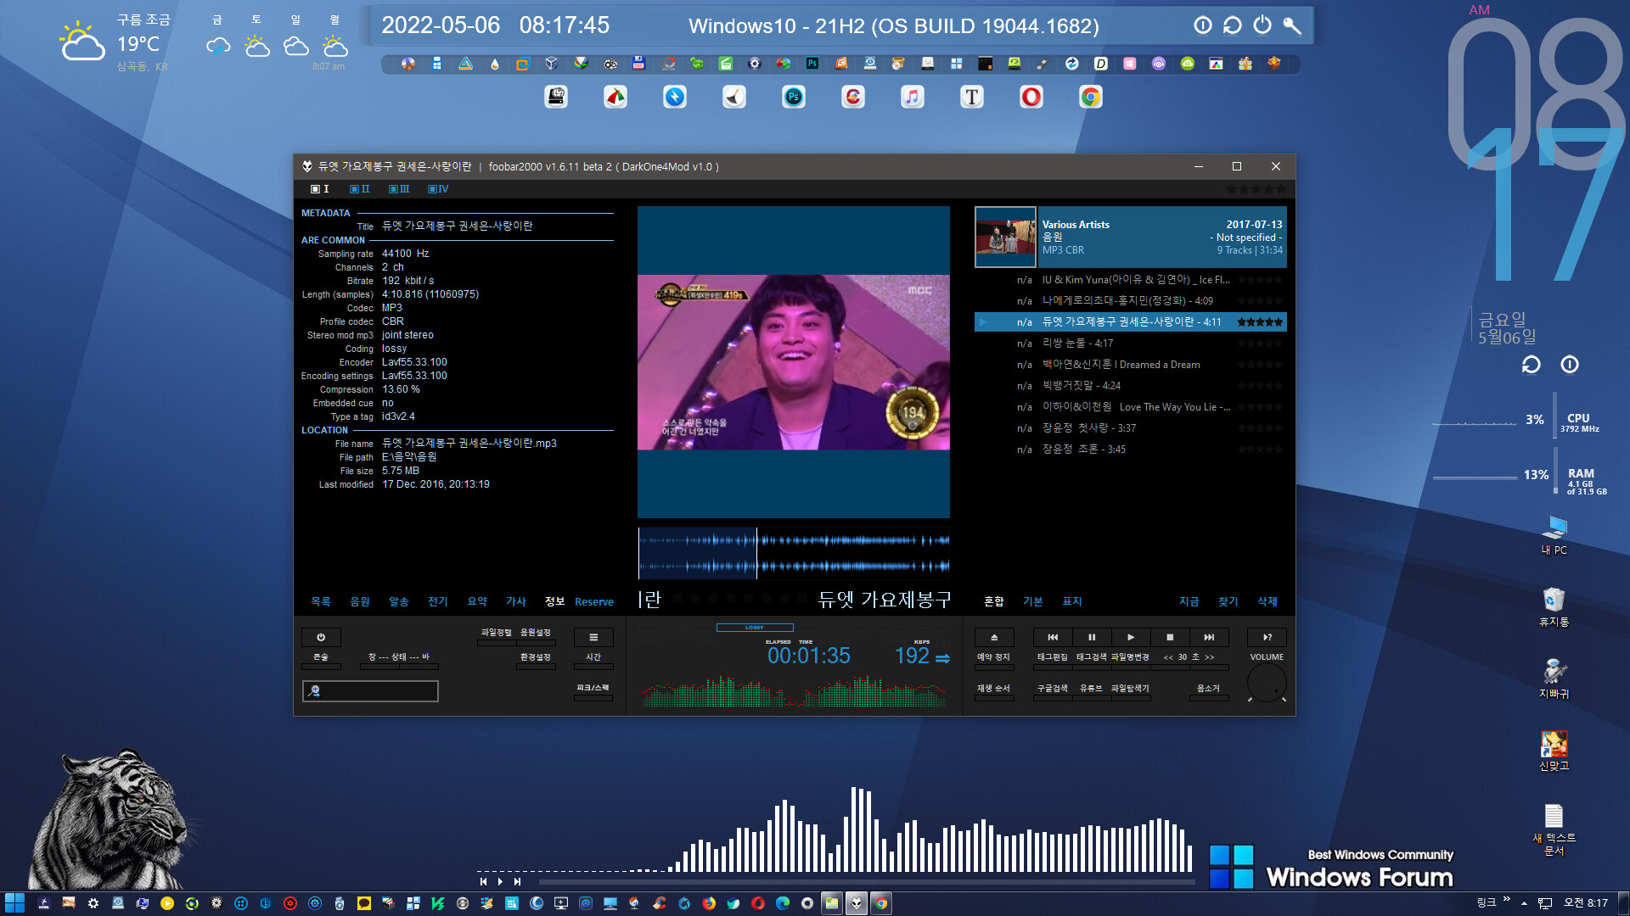Image resolution: width=1630 pixels, height=916 pixels.
Task: Open 내 PC desktop icon
Action: tap(1554, 534)
